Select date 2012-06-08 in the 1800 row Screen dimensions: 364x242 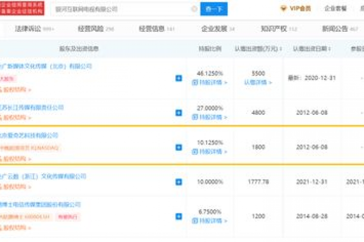(x=312, y=147)
